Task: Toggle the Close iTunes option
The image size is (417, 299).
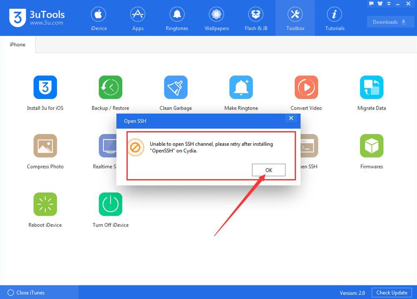Action: coord(26,292)
